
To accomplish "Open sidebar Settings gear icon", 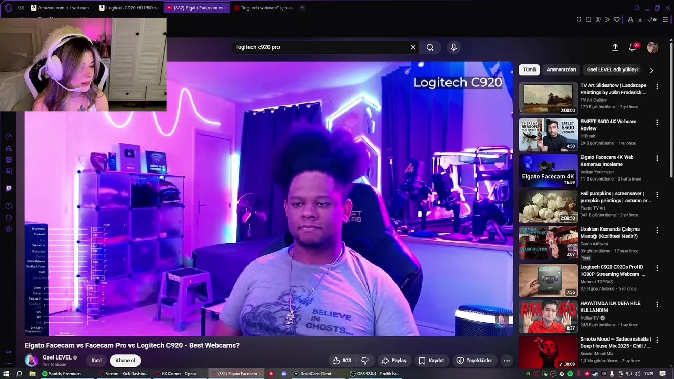I will pos(8,229).
